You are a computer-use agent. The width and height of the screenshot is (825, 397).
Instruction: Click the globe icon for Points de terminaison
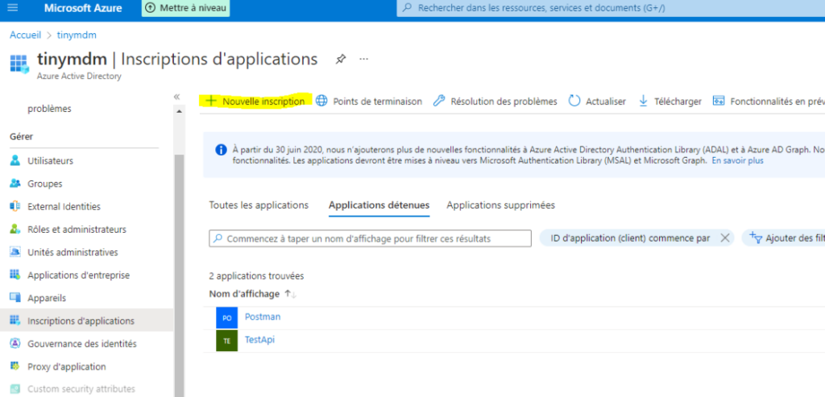321,101
